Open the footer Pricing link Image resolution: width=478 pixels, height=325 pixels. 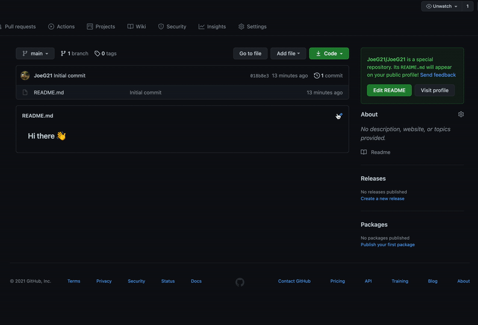(x=338, y=281)
